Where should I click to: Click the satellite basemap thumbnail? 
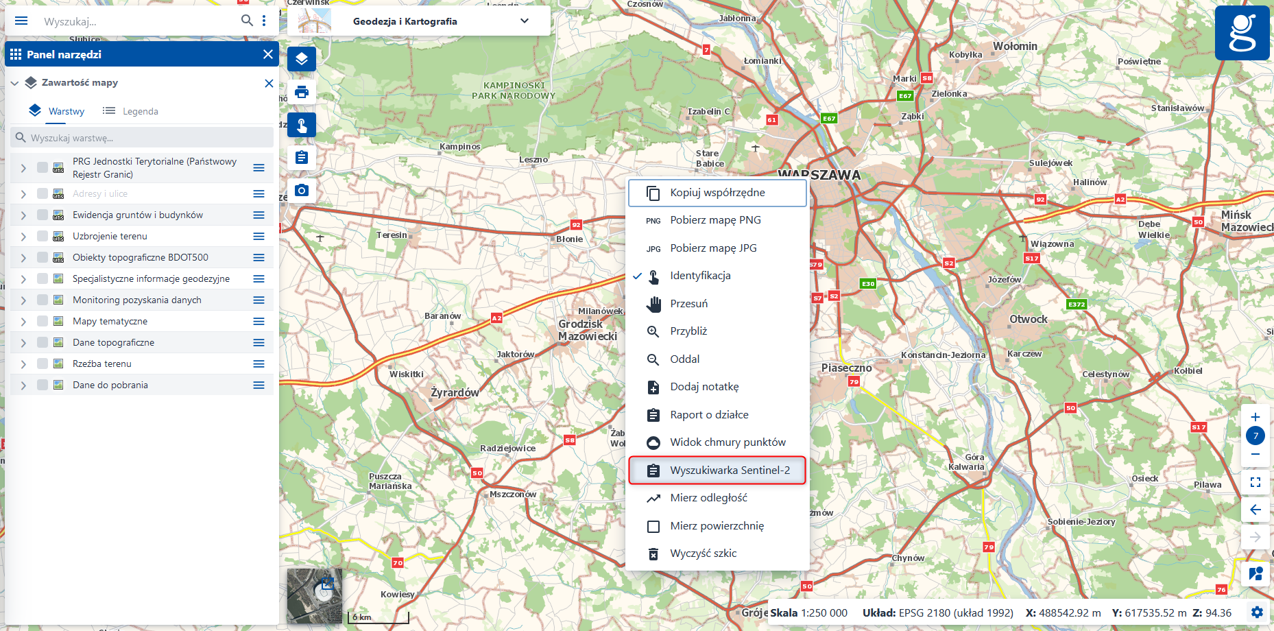[314, 595]
